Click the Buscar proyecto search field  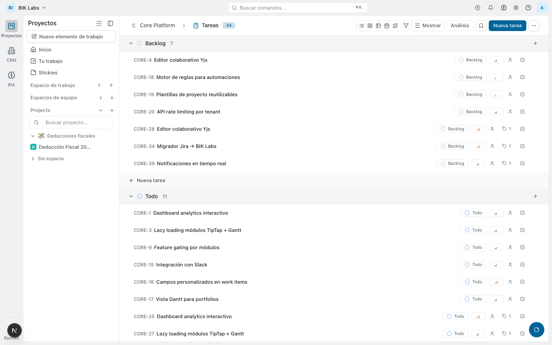pyautogui.click(x=71, y=122)
